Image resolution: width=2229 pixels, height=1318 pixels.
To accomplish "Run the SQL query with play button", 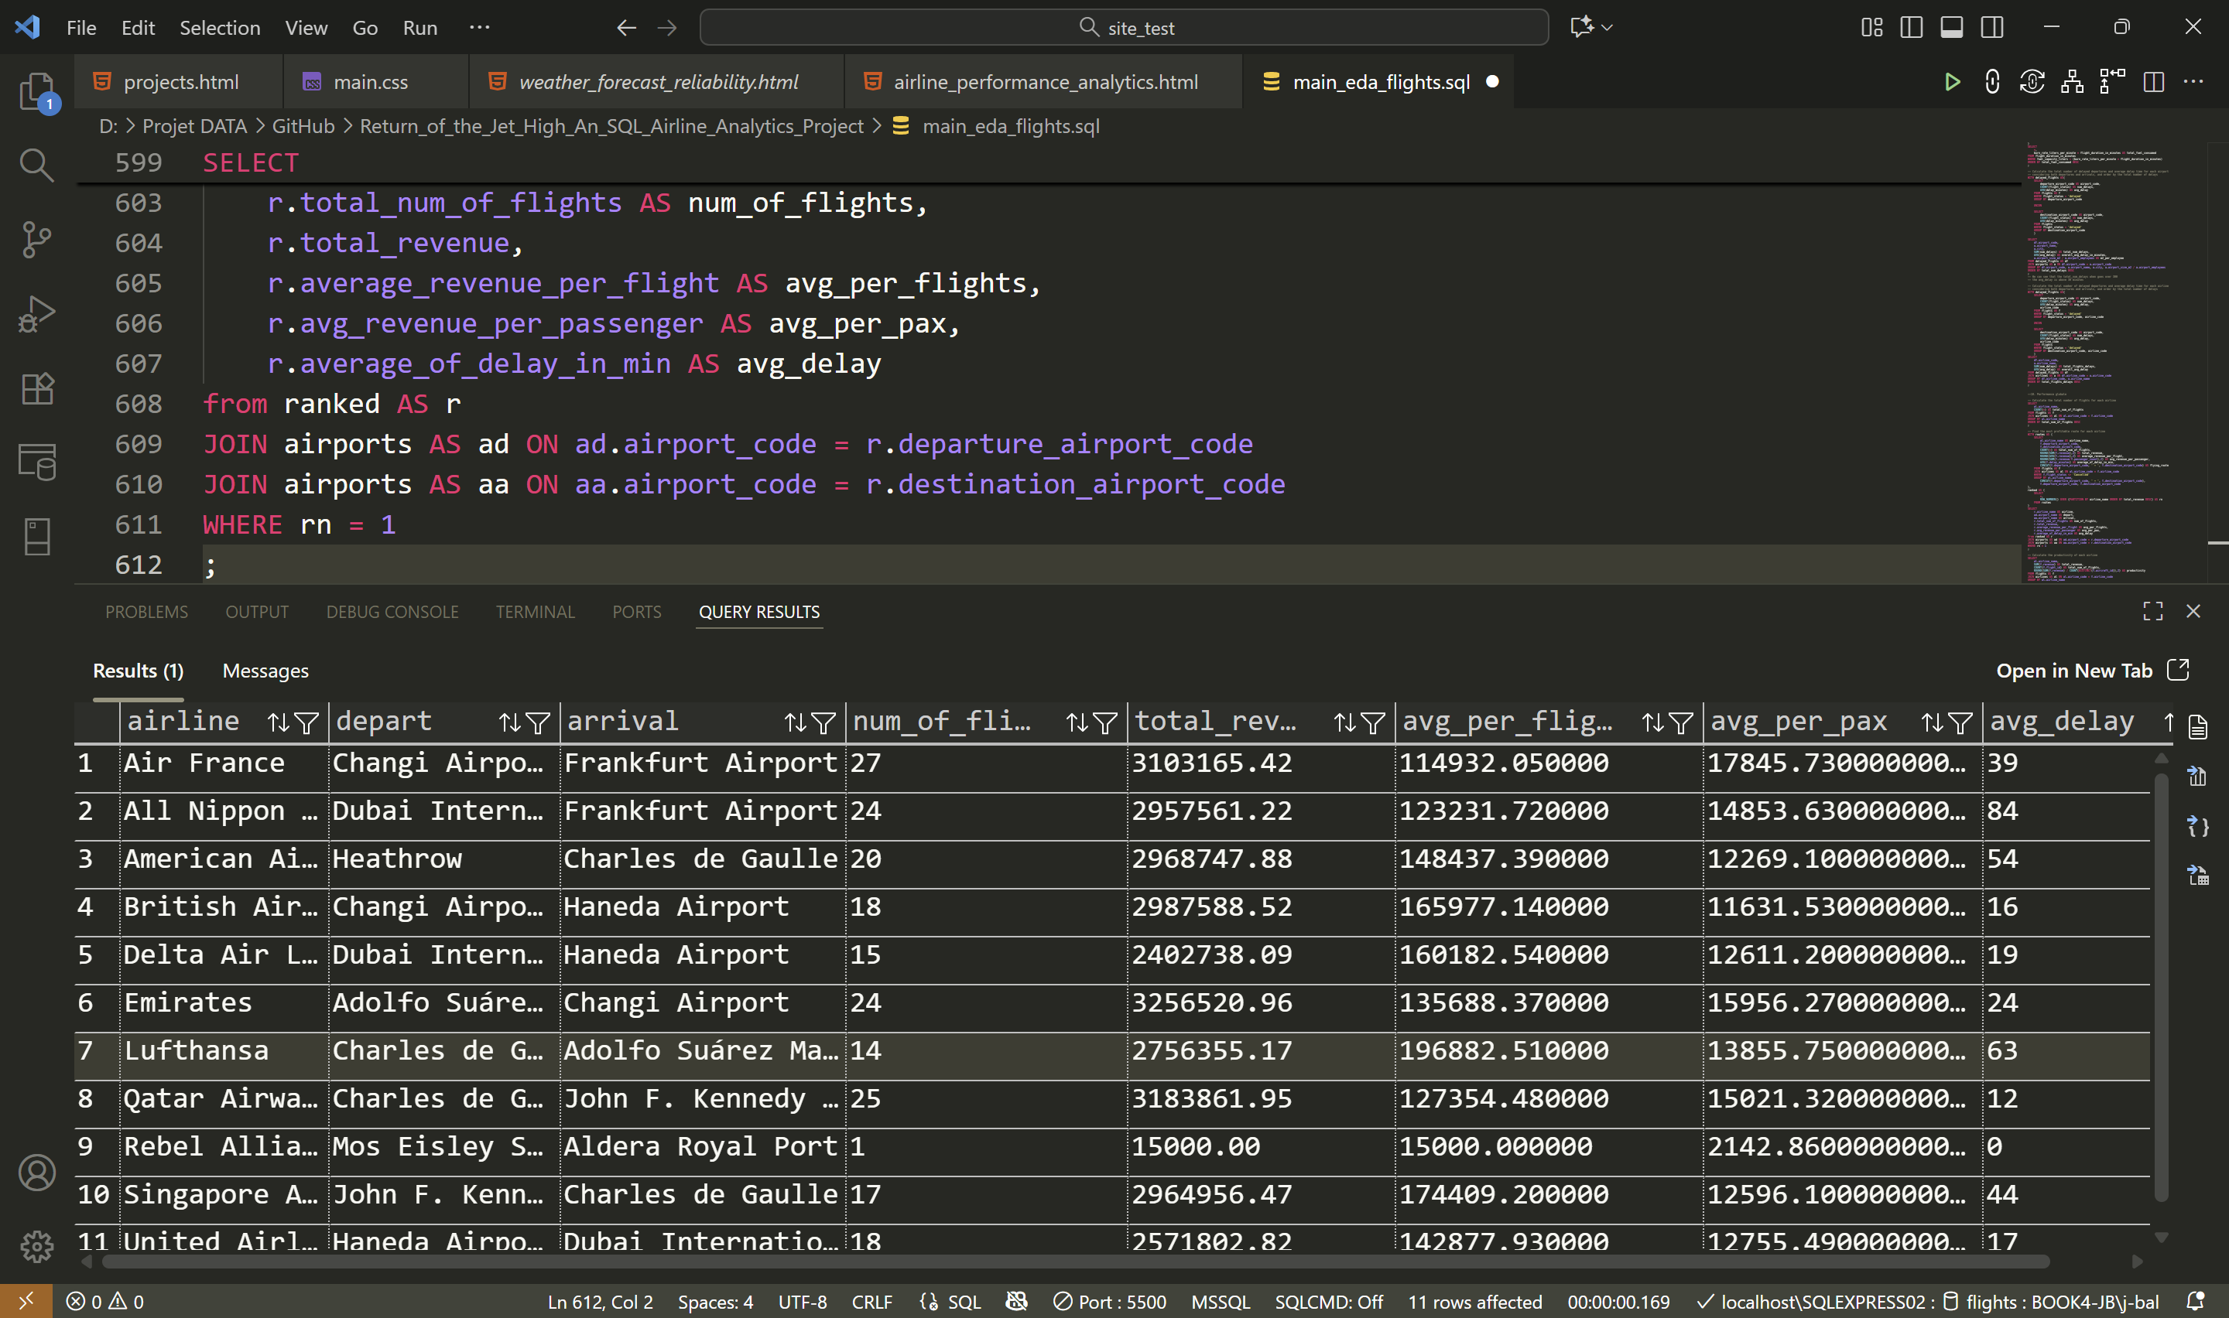I will point(1951,82).
